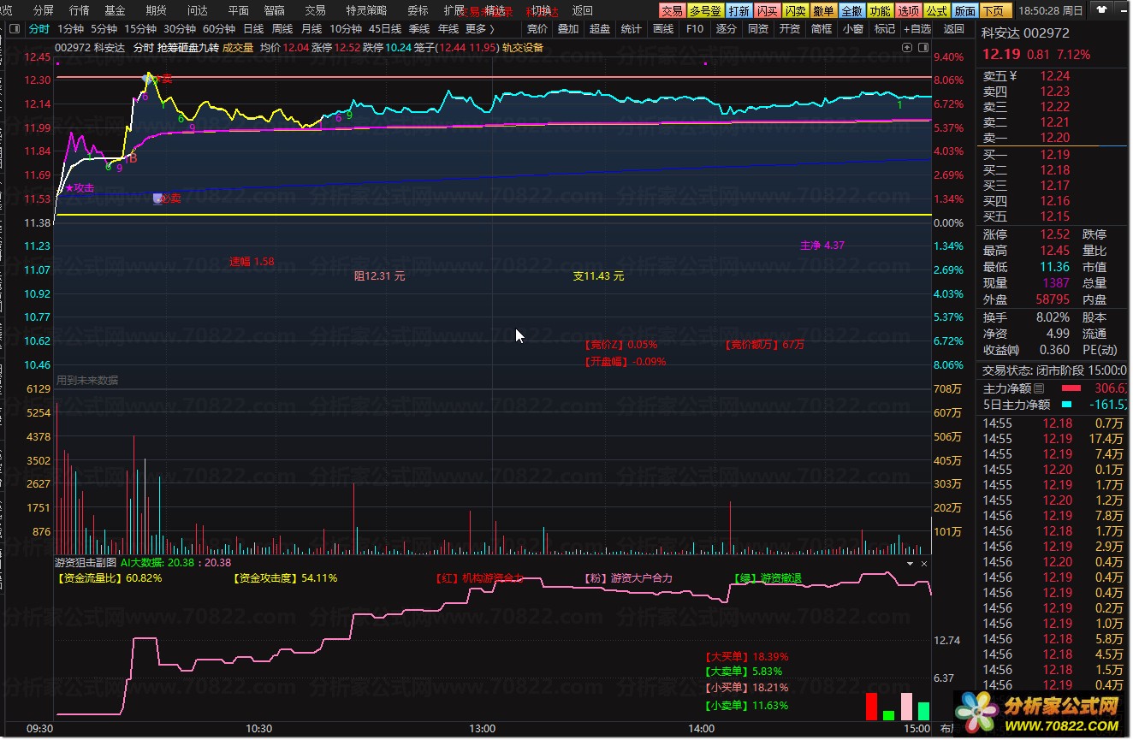Click the 13:00 marker on time axis
The height and width of the screenshot is (740, 1133).
click(x=483, y=729)
